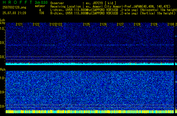Select the L-ch Holozontal yagi description line
The image size is (177, 116).
(114, 10)
